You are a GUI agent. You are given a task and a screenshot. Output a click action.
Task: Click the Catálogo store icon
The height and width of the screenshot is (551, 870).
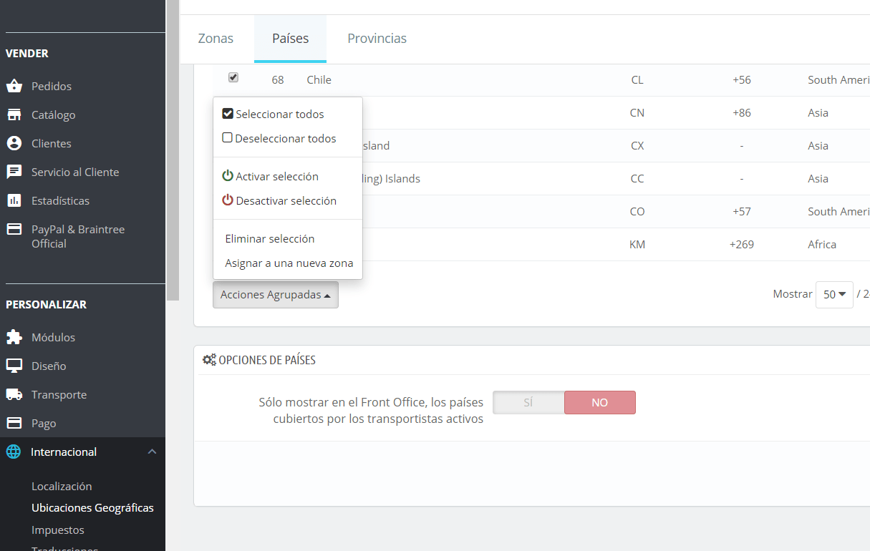14,114
